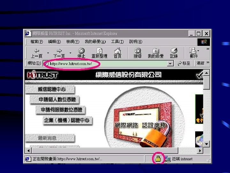Expand the 郵件 mail dropdown arrow
Viewport: 230px width, 173px height.
coord(198,51)
